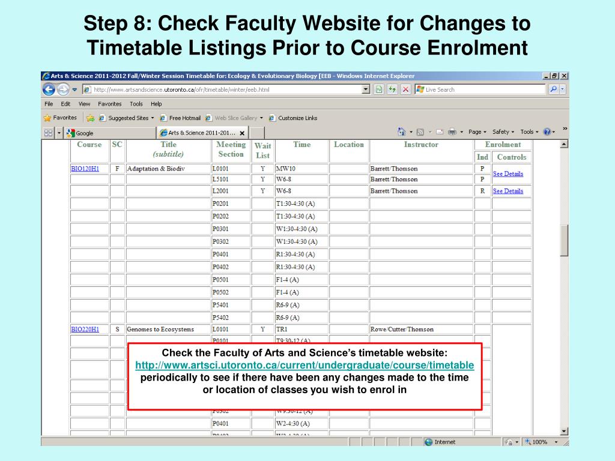Open the Free Hotmail favorite link
The image size is (615, 461).
(180, 118)
